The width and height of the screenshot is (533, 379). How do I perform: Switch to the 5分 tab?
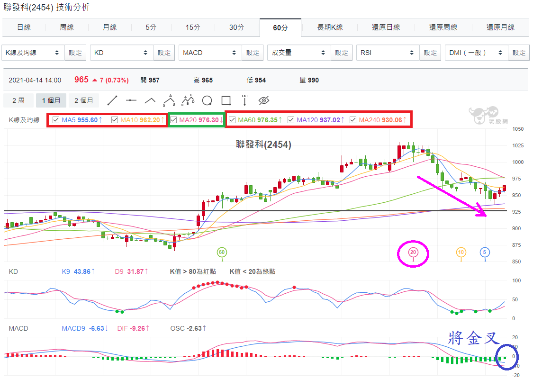coord(151,27)
